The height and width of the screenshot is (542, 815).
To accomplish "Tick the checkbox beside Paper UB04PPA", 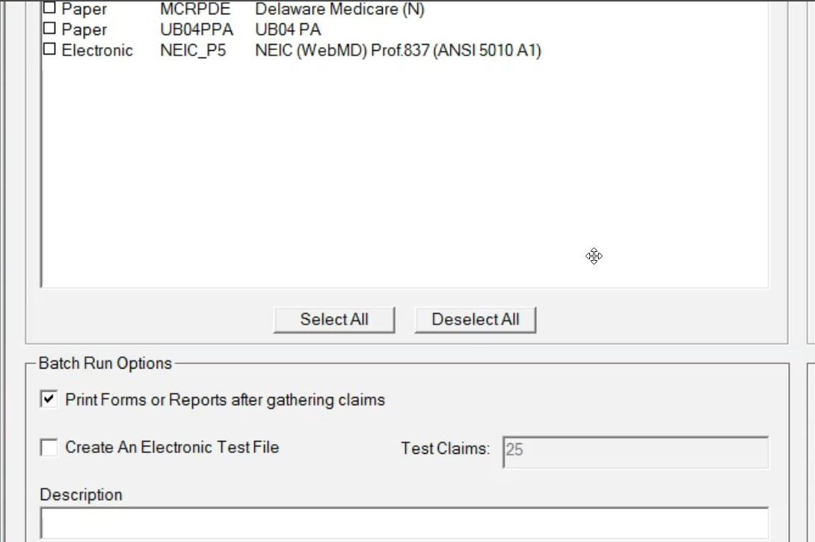I will point(49,29).
